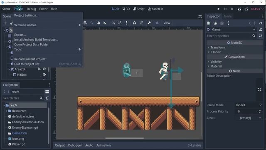The width and height of the screenshot is (266, 150).
Task: Switch to the Node tab in Inspector
Action: [x=228, y=16]
